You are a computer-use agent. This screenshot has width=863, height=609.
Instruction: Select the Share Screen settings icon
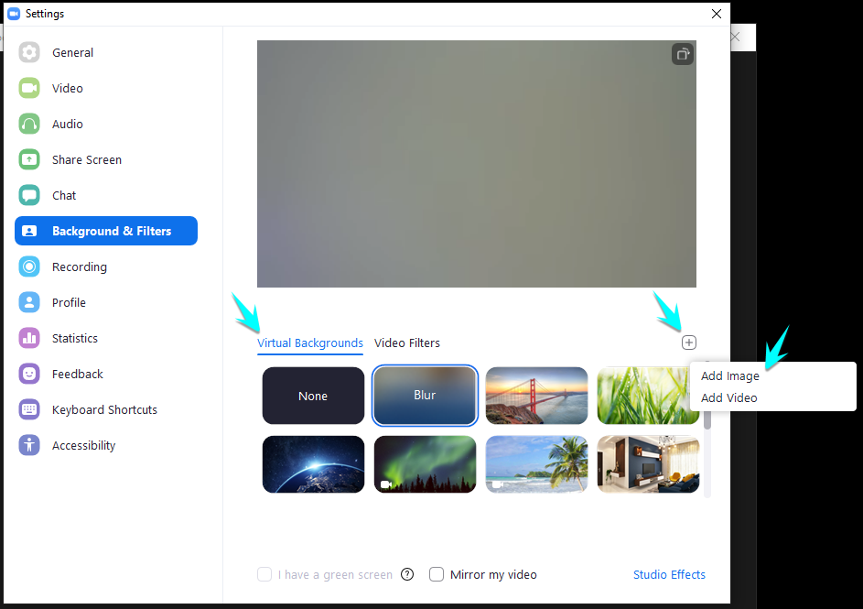click(x=28, y=159)
